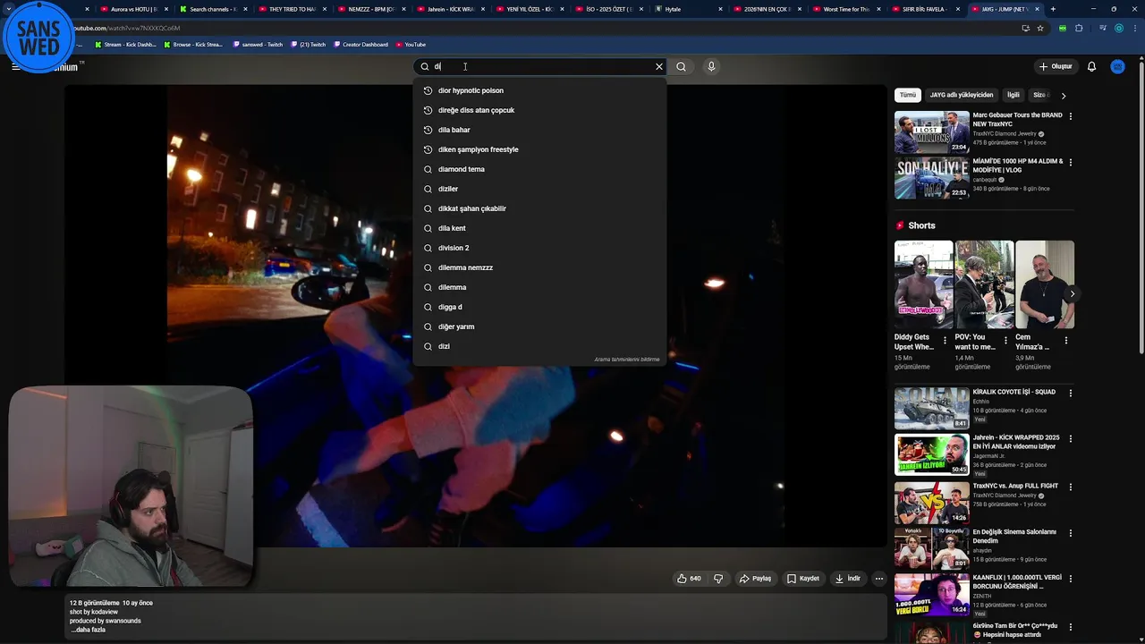This screenshot has height=644, width=1145.
Task: Select suggestion 'diken şampiyon freestyle'
Action: [x=539, y=149]
